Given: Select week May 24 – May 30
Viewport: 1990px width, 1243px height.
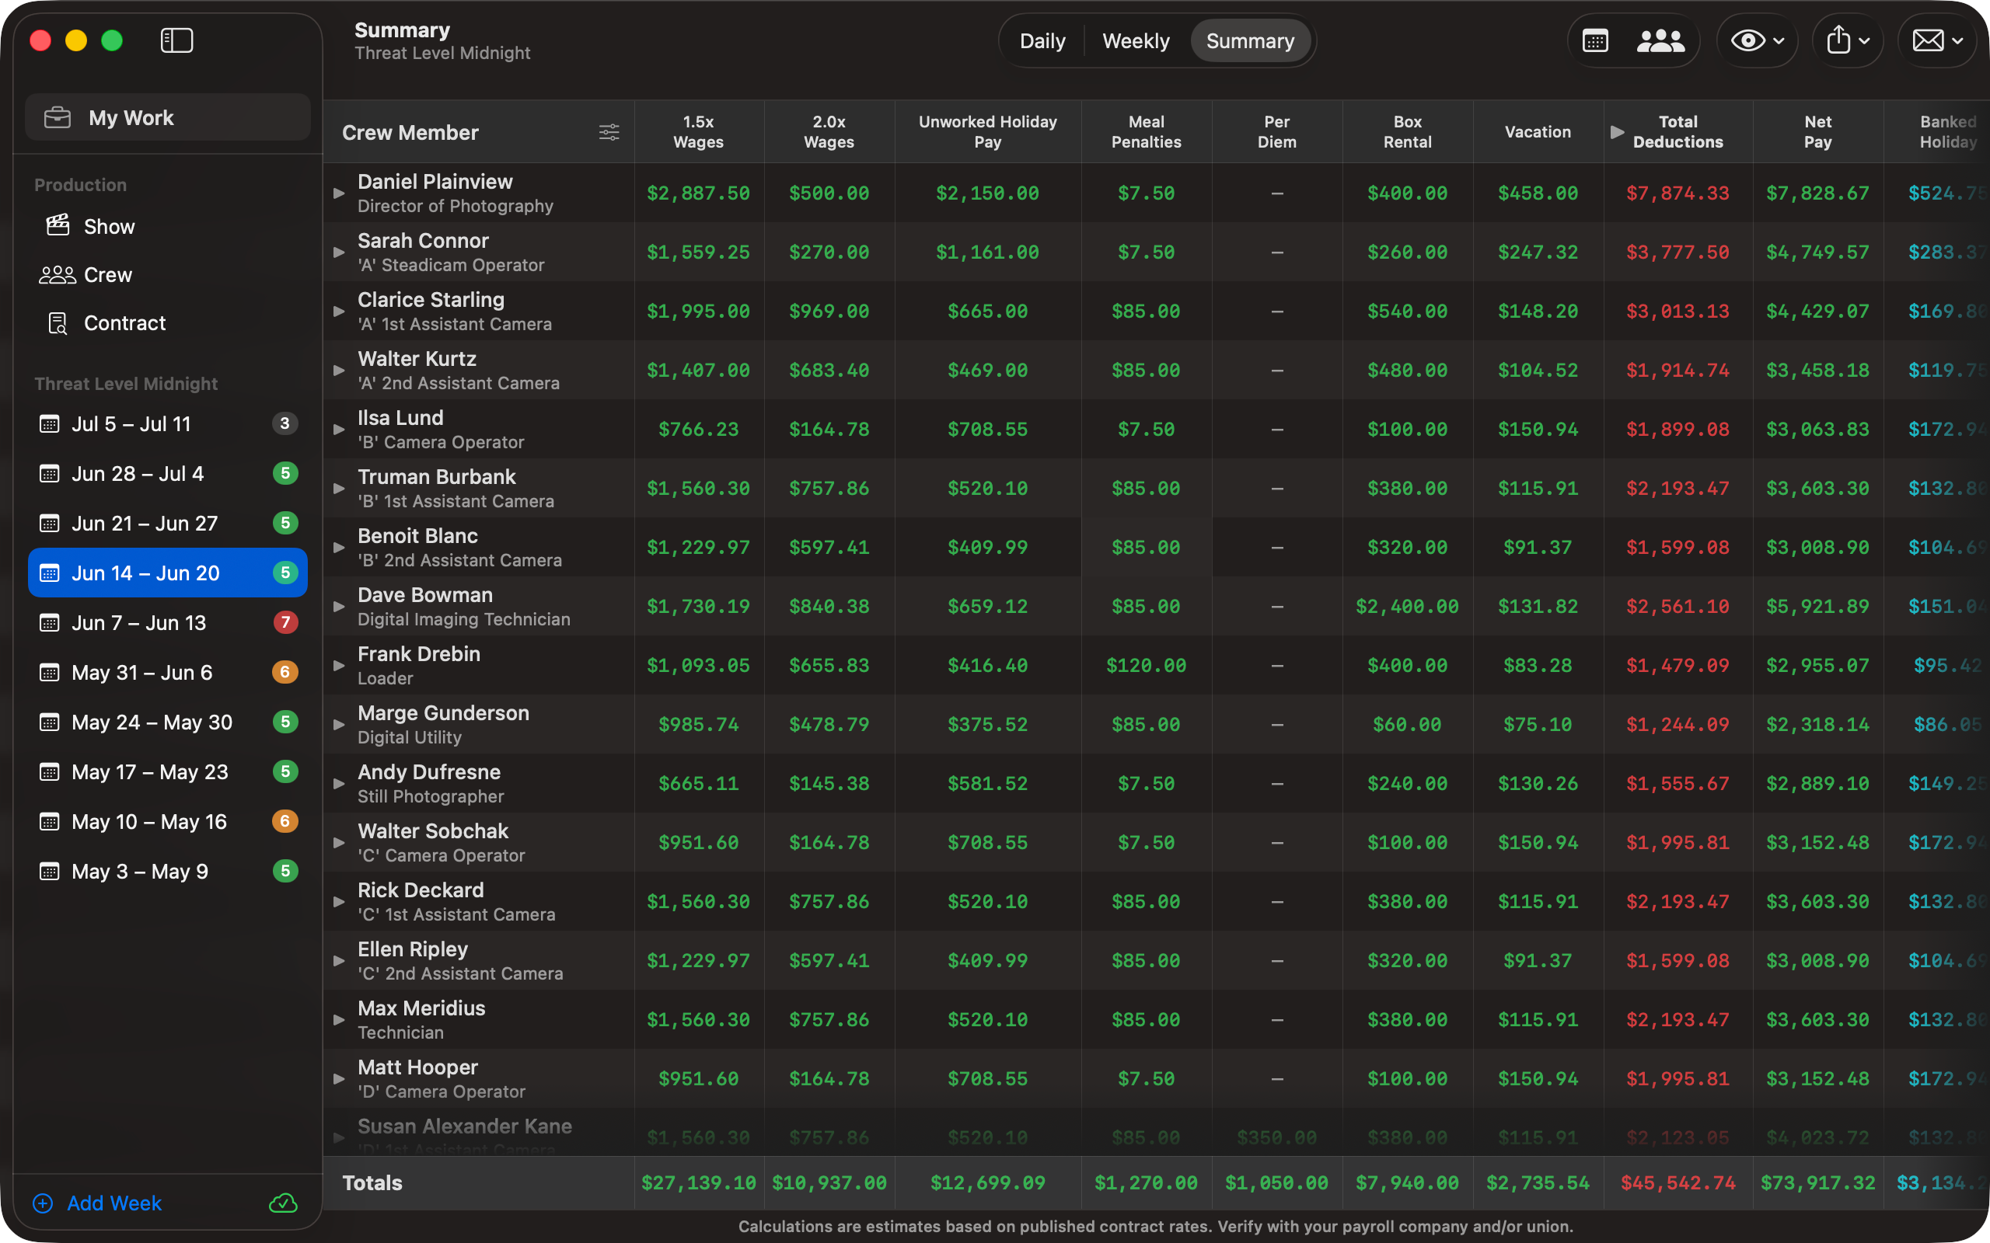Looking at the screenshot, I should click(x=168, y=722).
